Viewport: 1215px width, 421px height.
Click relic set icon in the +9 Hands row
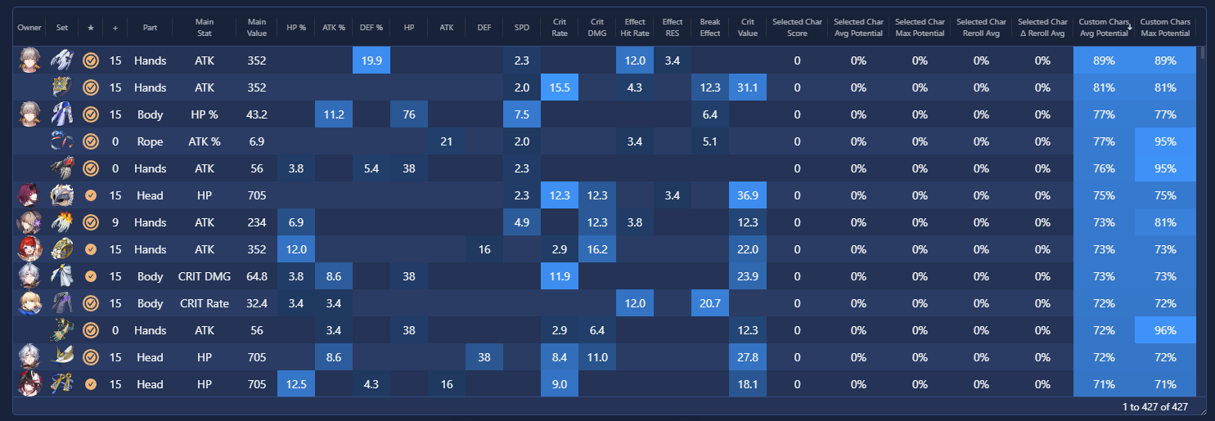point(62,222)
